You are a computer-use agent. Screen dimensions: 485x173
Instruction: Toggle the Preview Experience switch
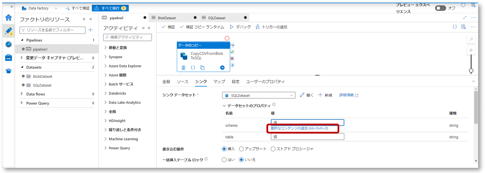coord(440,8)
